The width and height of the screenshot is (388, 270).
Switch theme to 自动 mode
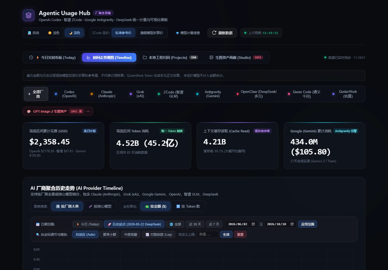[33, 33]
